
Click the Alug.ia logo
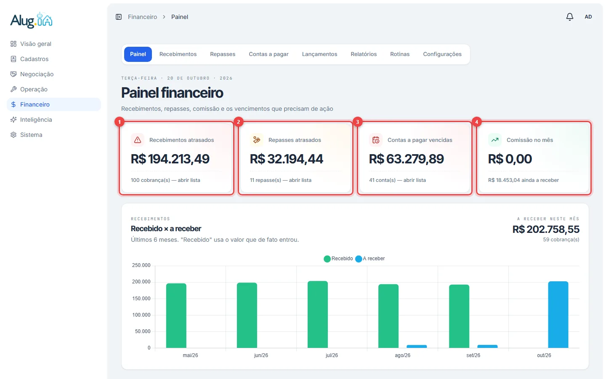[x=32, y=20]
